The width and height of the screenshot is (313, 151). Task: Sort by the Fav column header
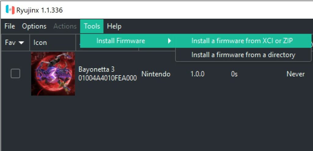(x=15, y=42)
